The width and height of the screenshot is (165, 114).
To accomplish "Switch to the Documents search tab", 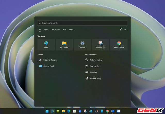I will [x=55, y=30].
